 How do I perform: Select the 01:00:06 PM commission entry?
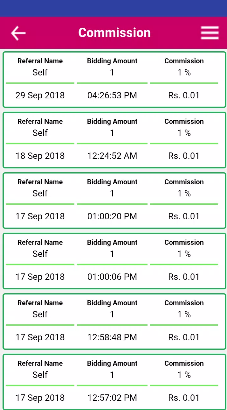(114, 261)
